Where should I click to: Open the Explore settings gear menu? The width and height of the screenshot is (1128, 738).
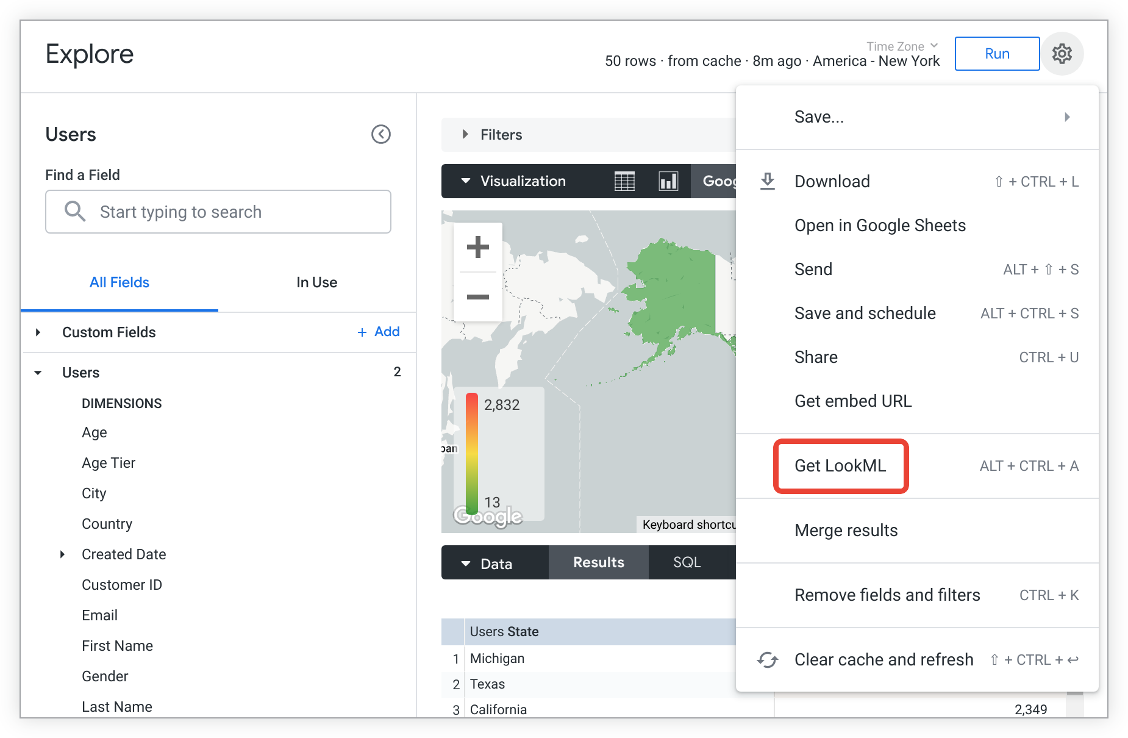(1062, 54)
